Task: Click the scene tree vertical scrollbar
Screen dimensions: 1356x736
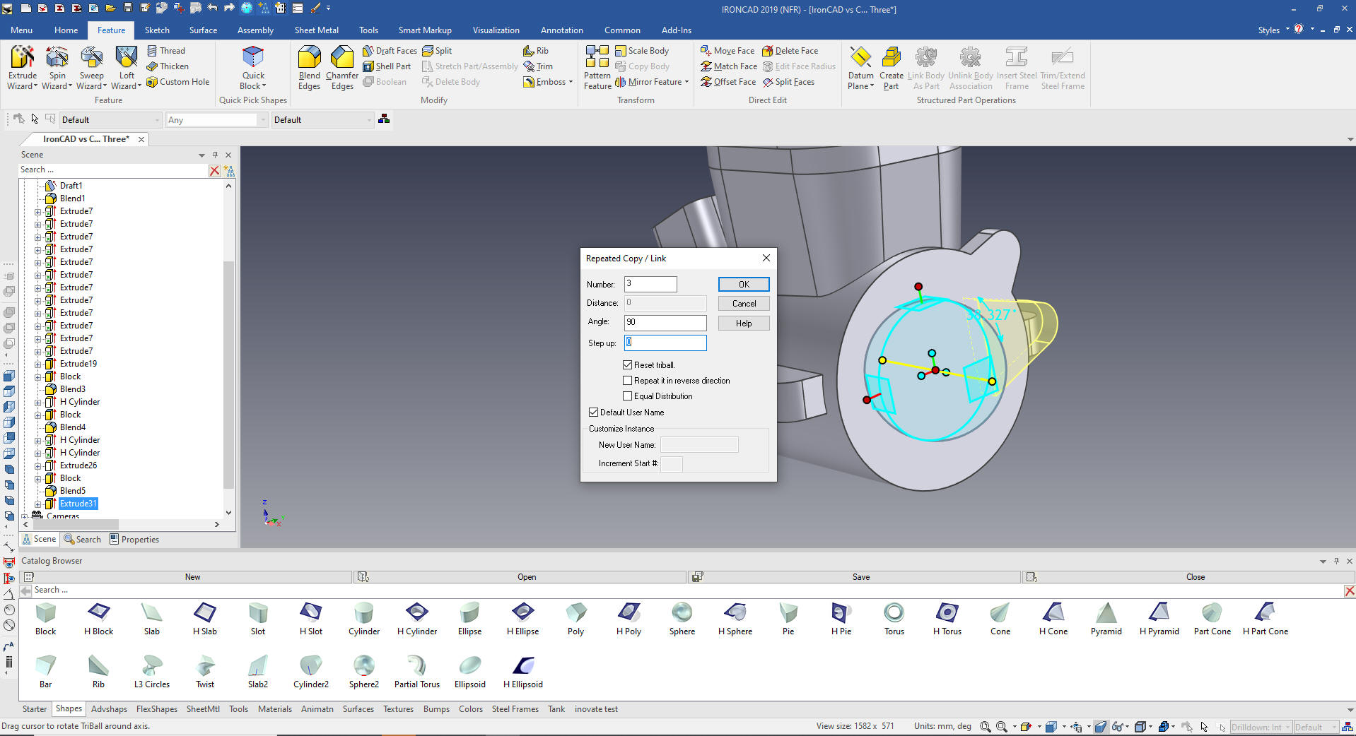Action: [228, 374]
